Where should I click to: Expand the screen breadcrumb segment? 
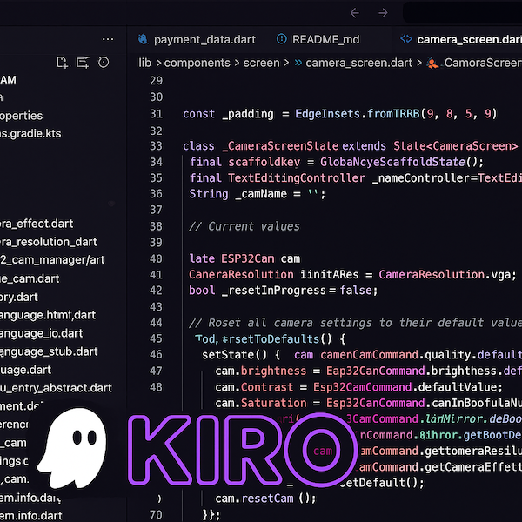tap(261, 63)
